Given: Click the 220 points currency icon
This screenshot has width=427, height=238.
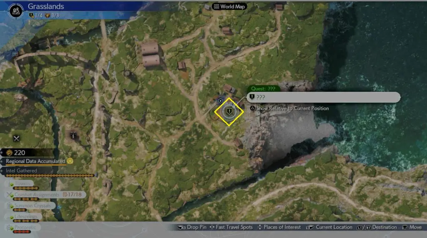Looking at the screenshot, I should (x=9, y=153).
